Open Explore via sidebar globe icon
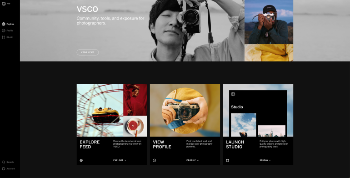This screenshot has height=178, width=350. pos(3,24)
